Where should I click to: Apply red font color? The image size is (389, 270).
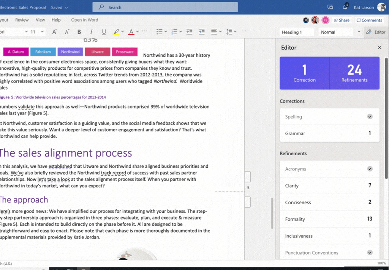131,32
